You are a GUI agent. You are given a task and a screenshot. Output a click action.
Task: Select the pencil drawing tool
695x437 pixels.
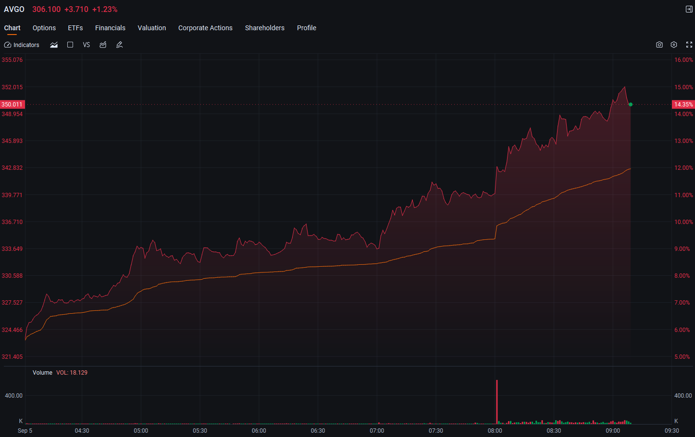[x=120, y=45]
